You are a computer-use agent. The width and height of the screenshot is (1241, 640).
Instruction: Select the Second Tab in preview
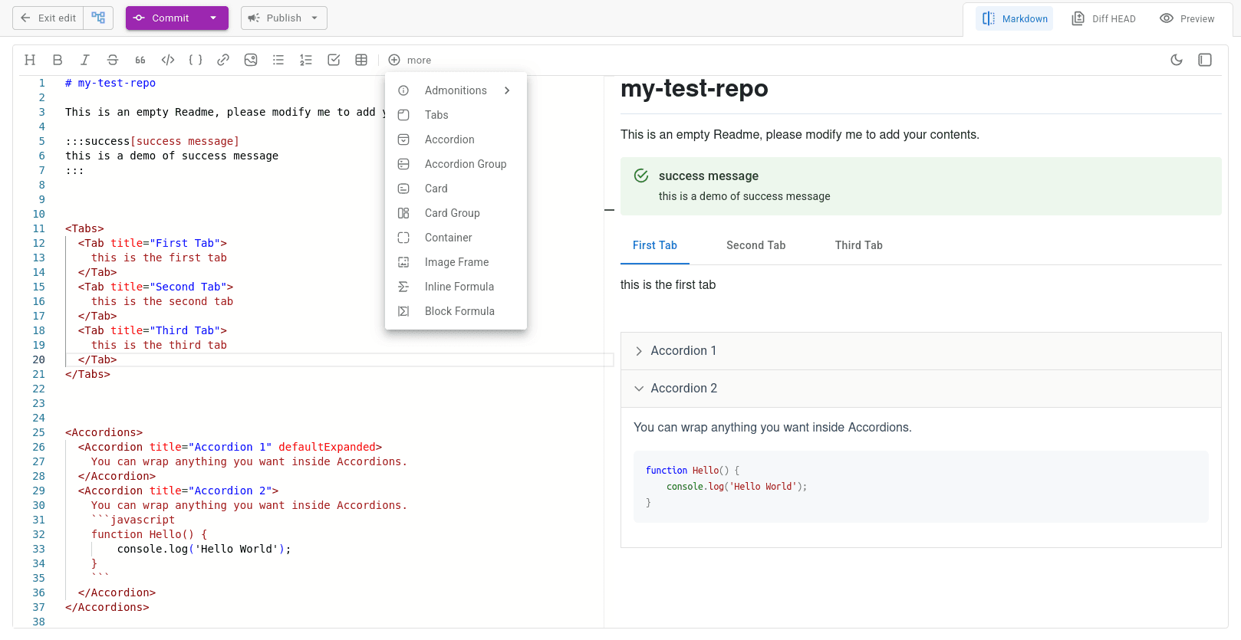pos(756,245)
